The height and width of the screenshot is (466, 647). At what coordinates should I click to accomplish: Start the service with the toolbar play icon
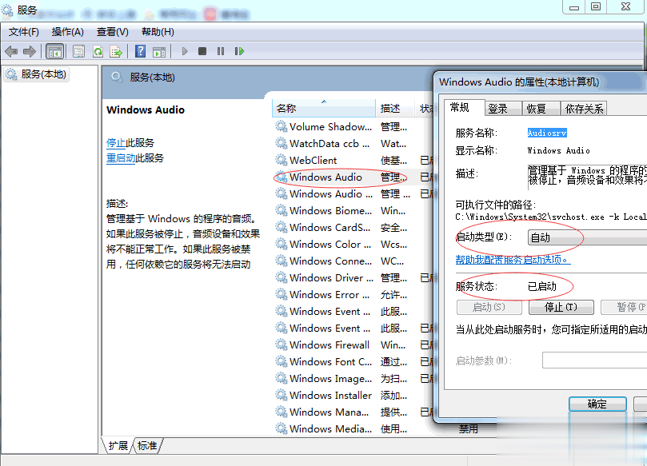pyautogui.click(x=185, y=51)
